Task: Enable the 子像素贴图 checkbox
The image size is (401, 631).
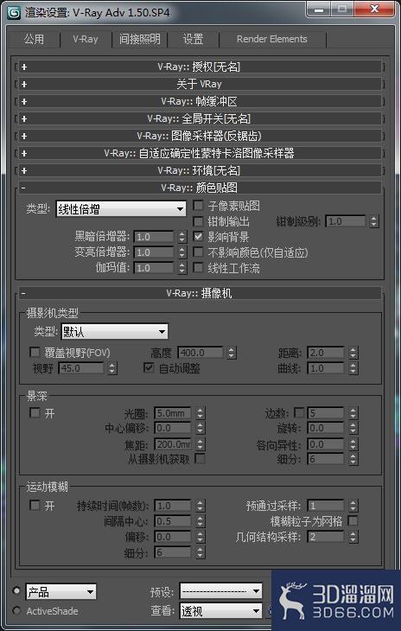Action: [x=198, y=206]
